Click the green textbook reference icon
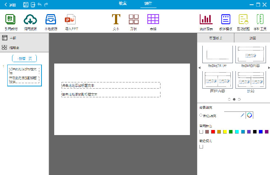270x175 pixels. [x=11, y=20]
